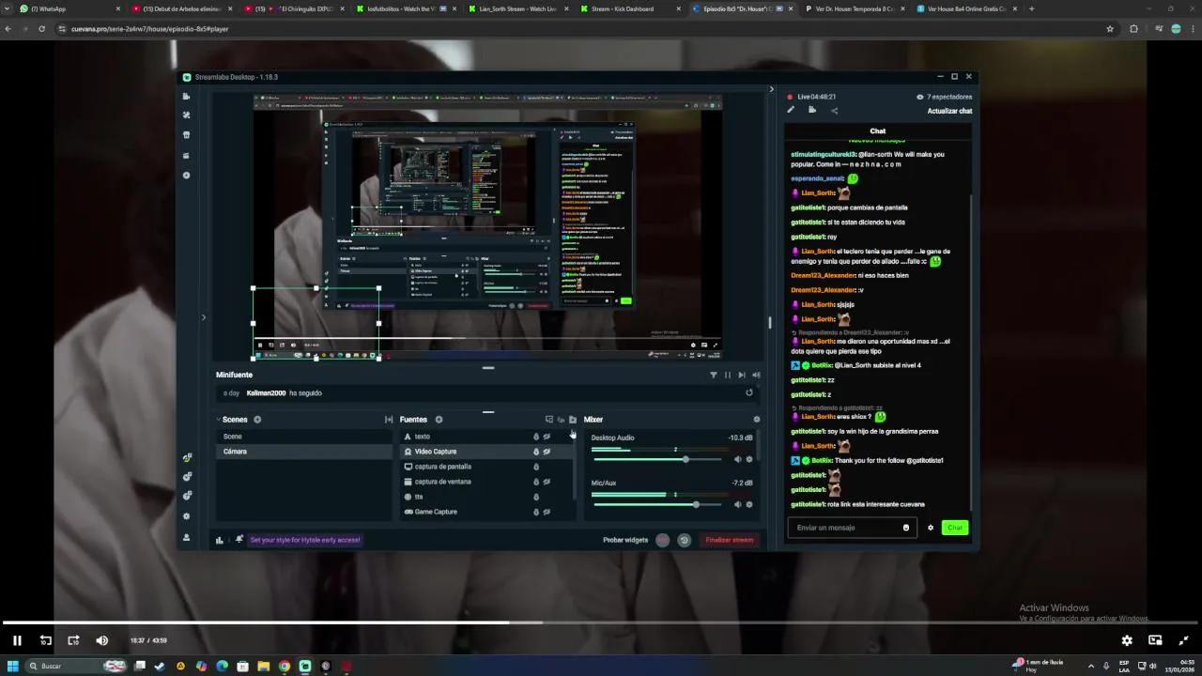This screenshot has height=676, width=1202.
Task: Expand the left side panel arrow
Action: pyautogui.click(x=203, y=317)
